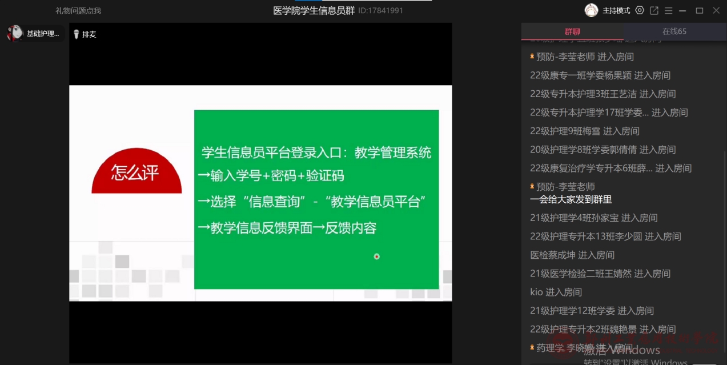Click the 基础护理 presenter avatar
The image size is (727, 365).
[x=15, y=33]
